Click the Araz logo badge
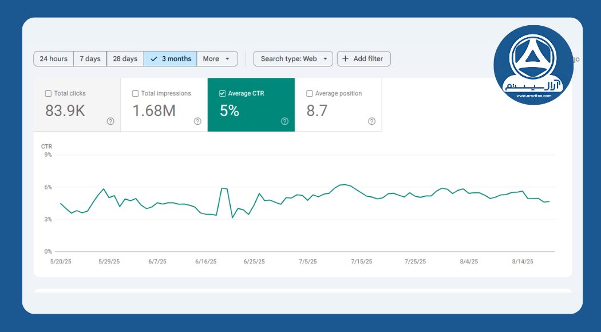Image resolution: width=601 pixels, height=332 pixels. (x=533, y=65)
